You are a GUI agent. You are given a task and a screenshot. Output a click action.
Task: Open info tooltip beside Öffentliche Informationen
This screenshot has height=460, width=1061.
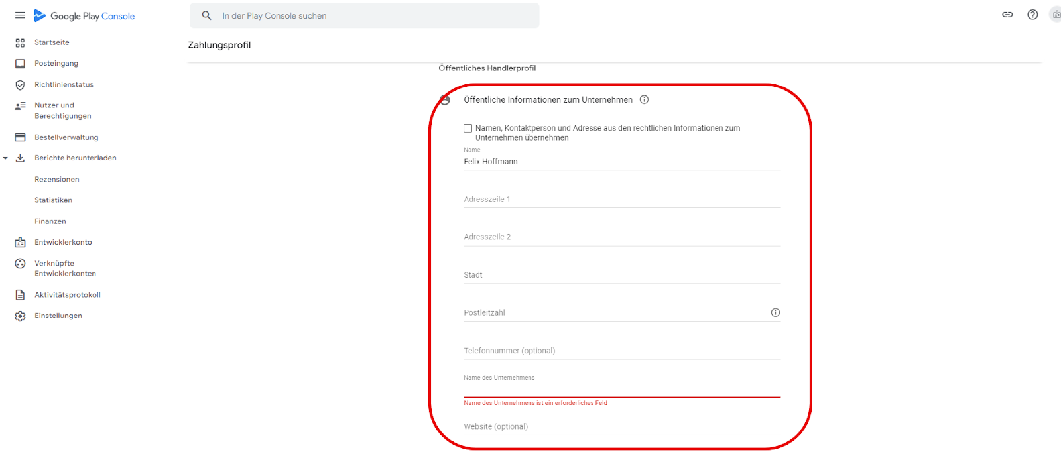(x=644, y=100)
